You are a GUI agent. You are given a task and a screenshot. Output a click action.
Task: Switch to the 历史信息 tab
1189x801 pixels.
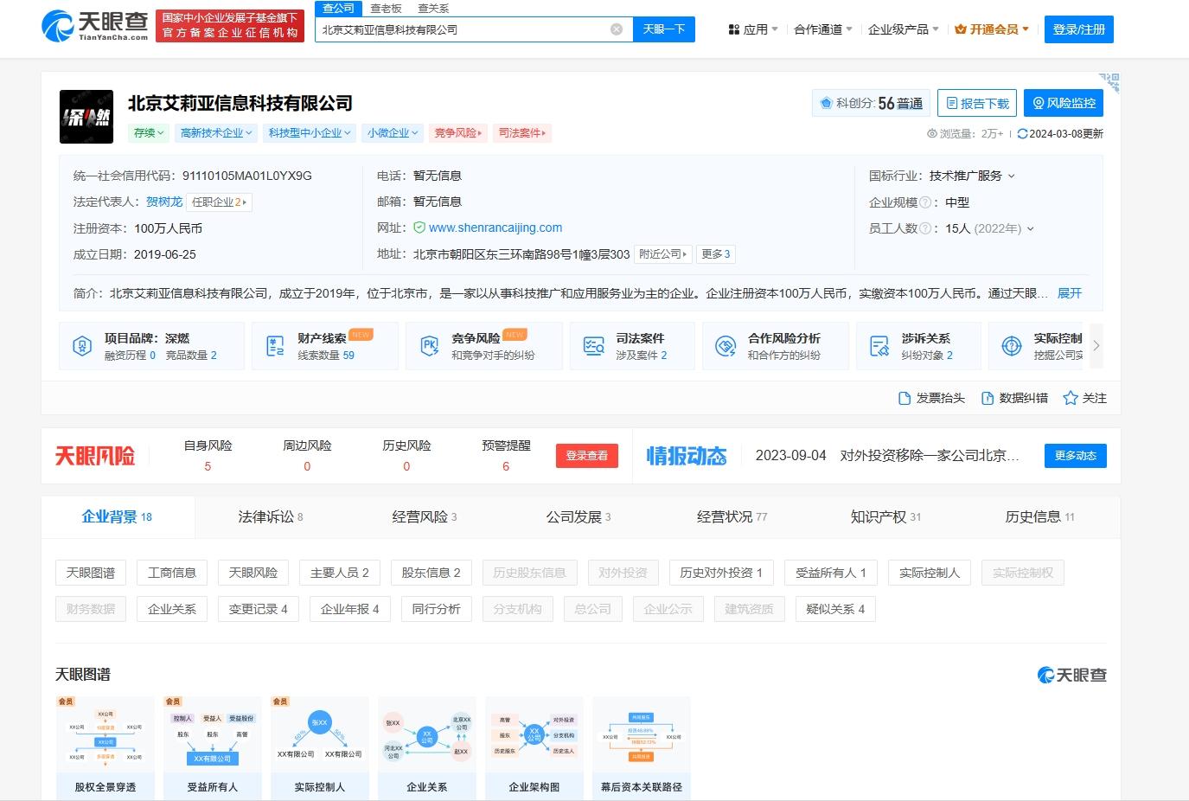pyautogui.click(x=1040, y=516)
